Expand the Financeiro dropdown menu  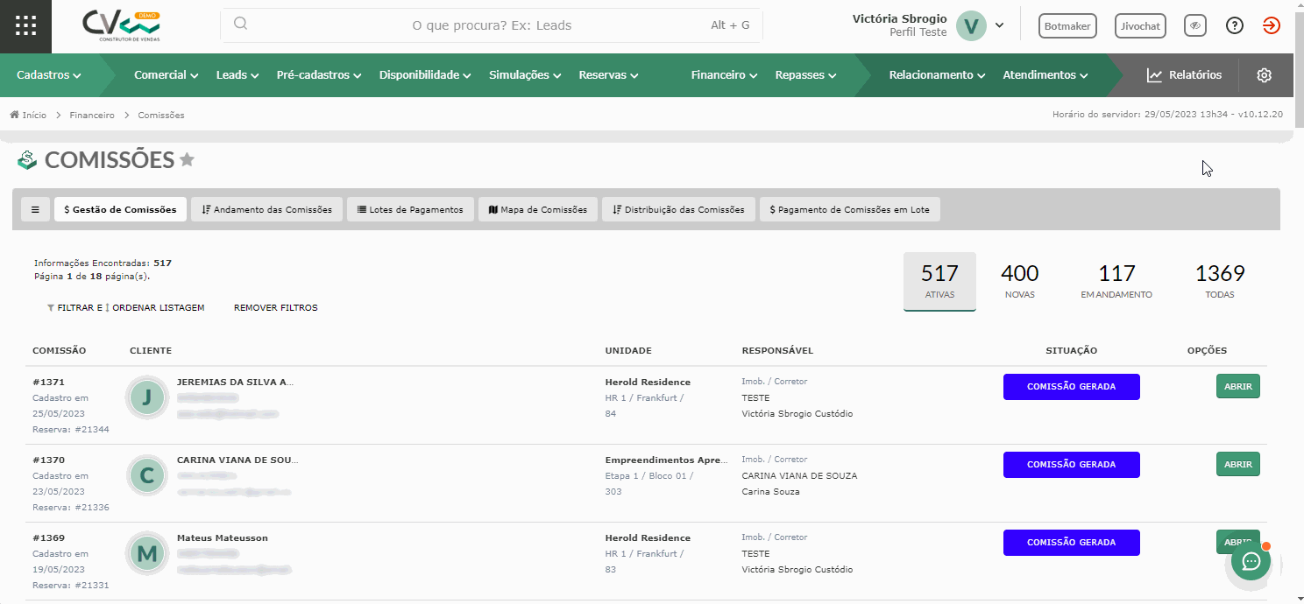click(724, 75)
